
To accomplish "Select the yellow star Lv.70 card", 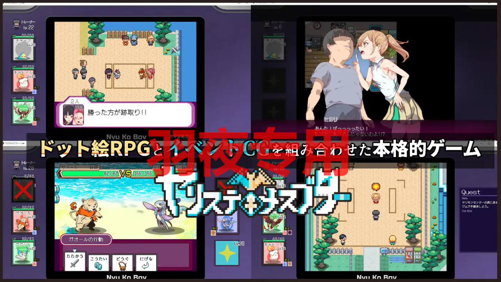I will tap(227, 253).
